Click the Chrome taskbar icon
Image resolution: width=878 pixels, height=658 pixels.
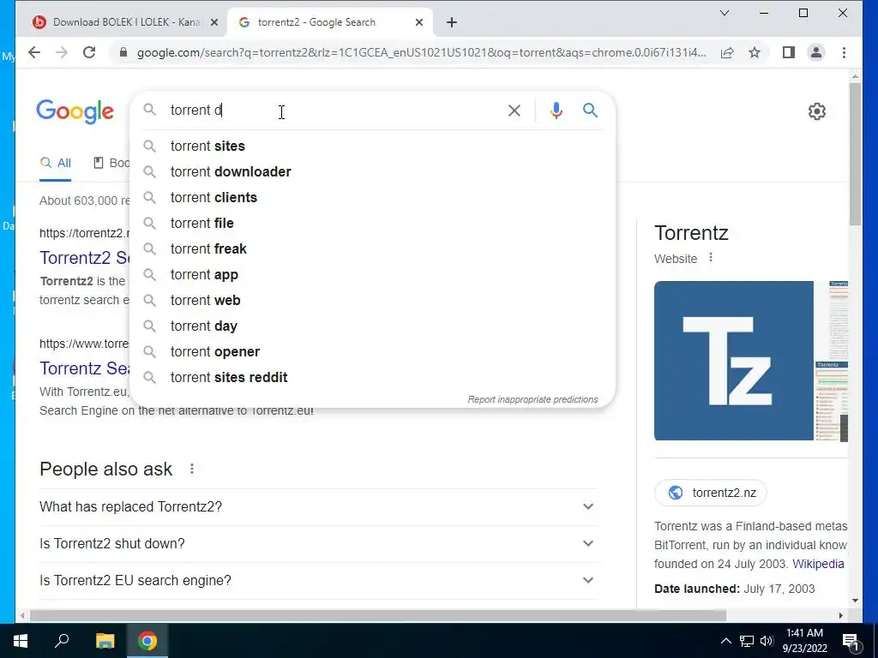point(147,641)
